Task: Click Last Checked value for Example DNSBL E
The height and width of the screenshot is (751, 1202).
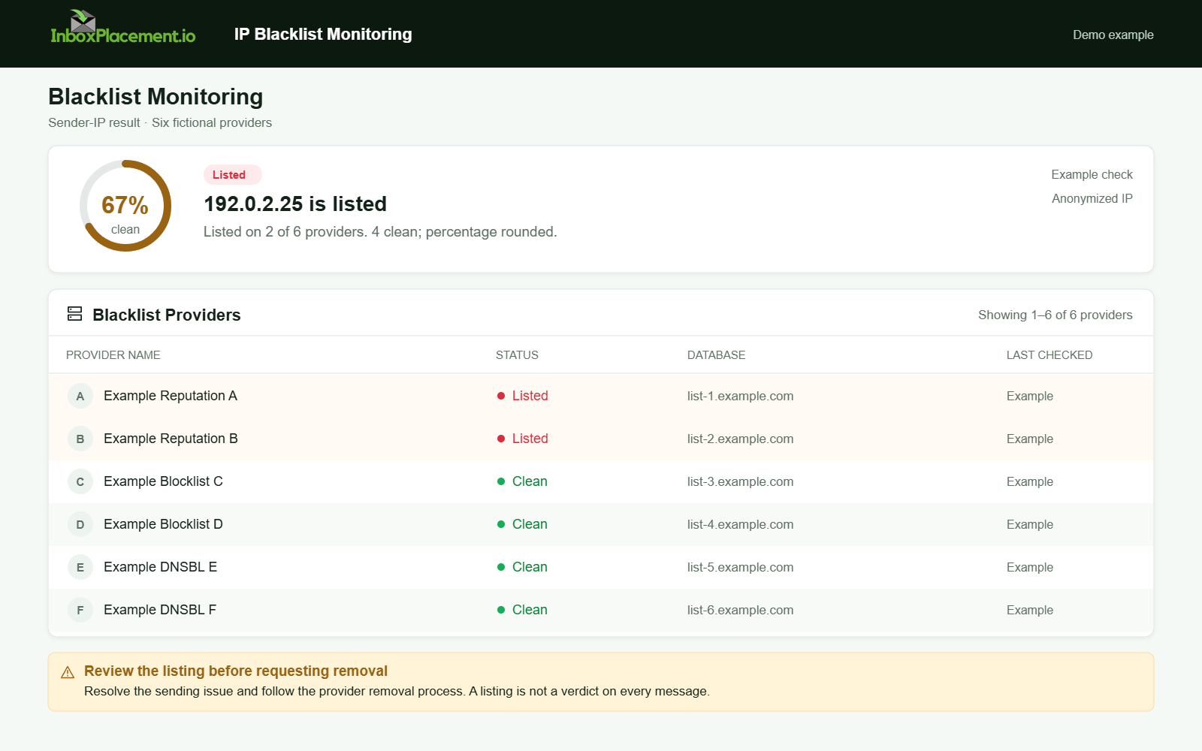Action: (x=1030, y=567)
